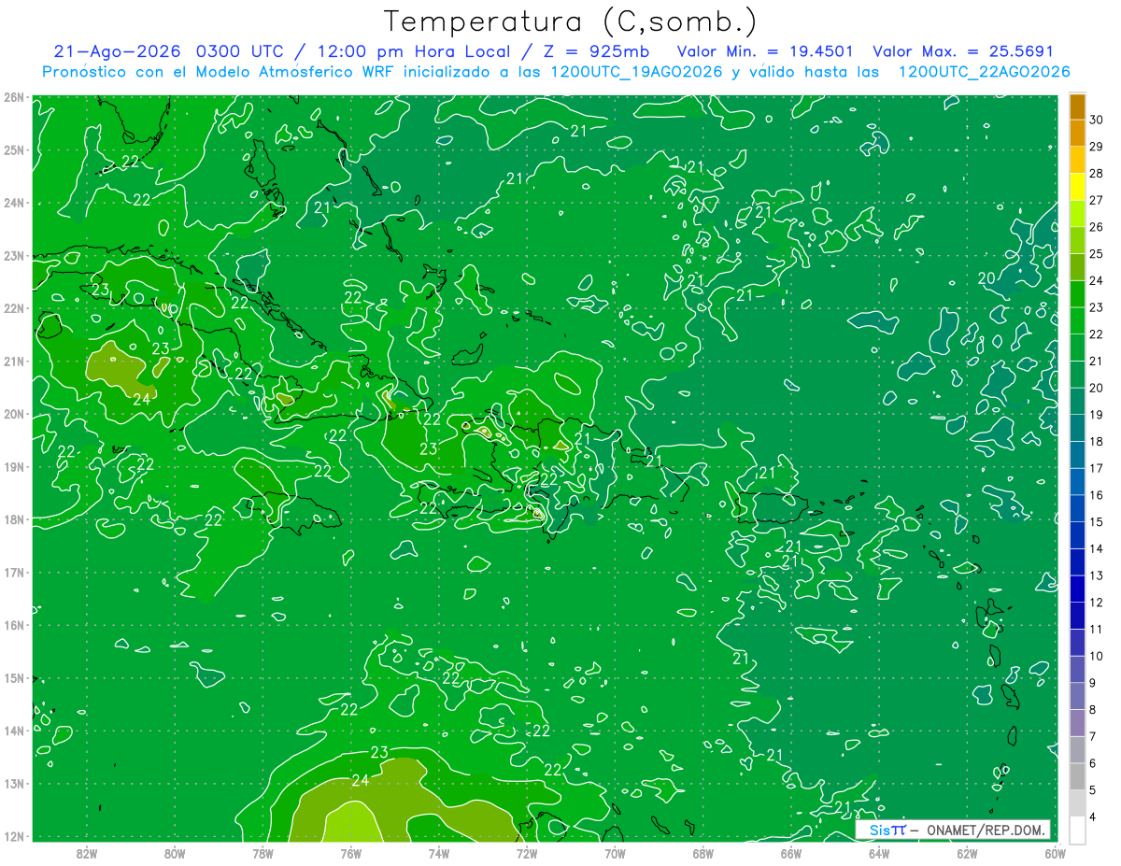This screenshot has width=1121, height=866.
Task: Select the '66W' longitude axis label
Action: [791, 853]
